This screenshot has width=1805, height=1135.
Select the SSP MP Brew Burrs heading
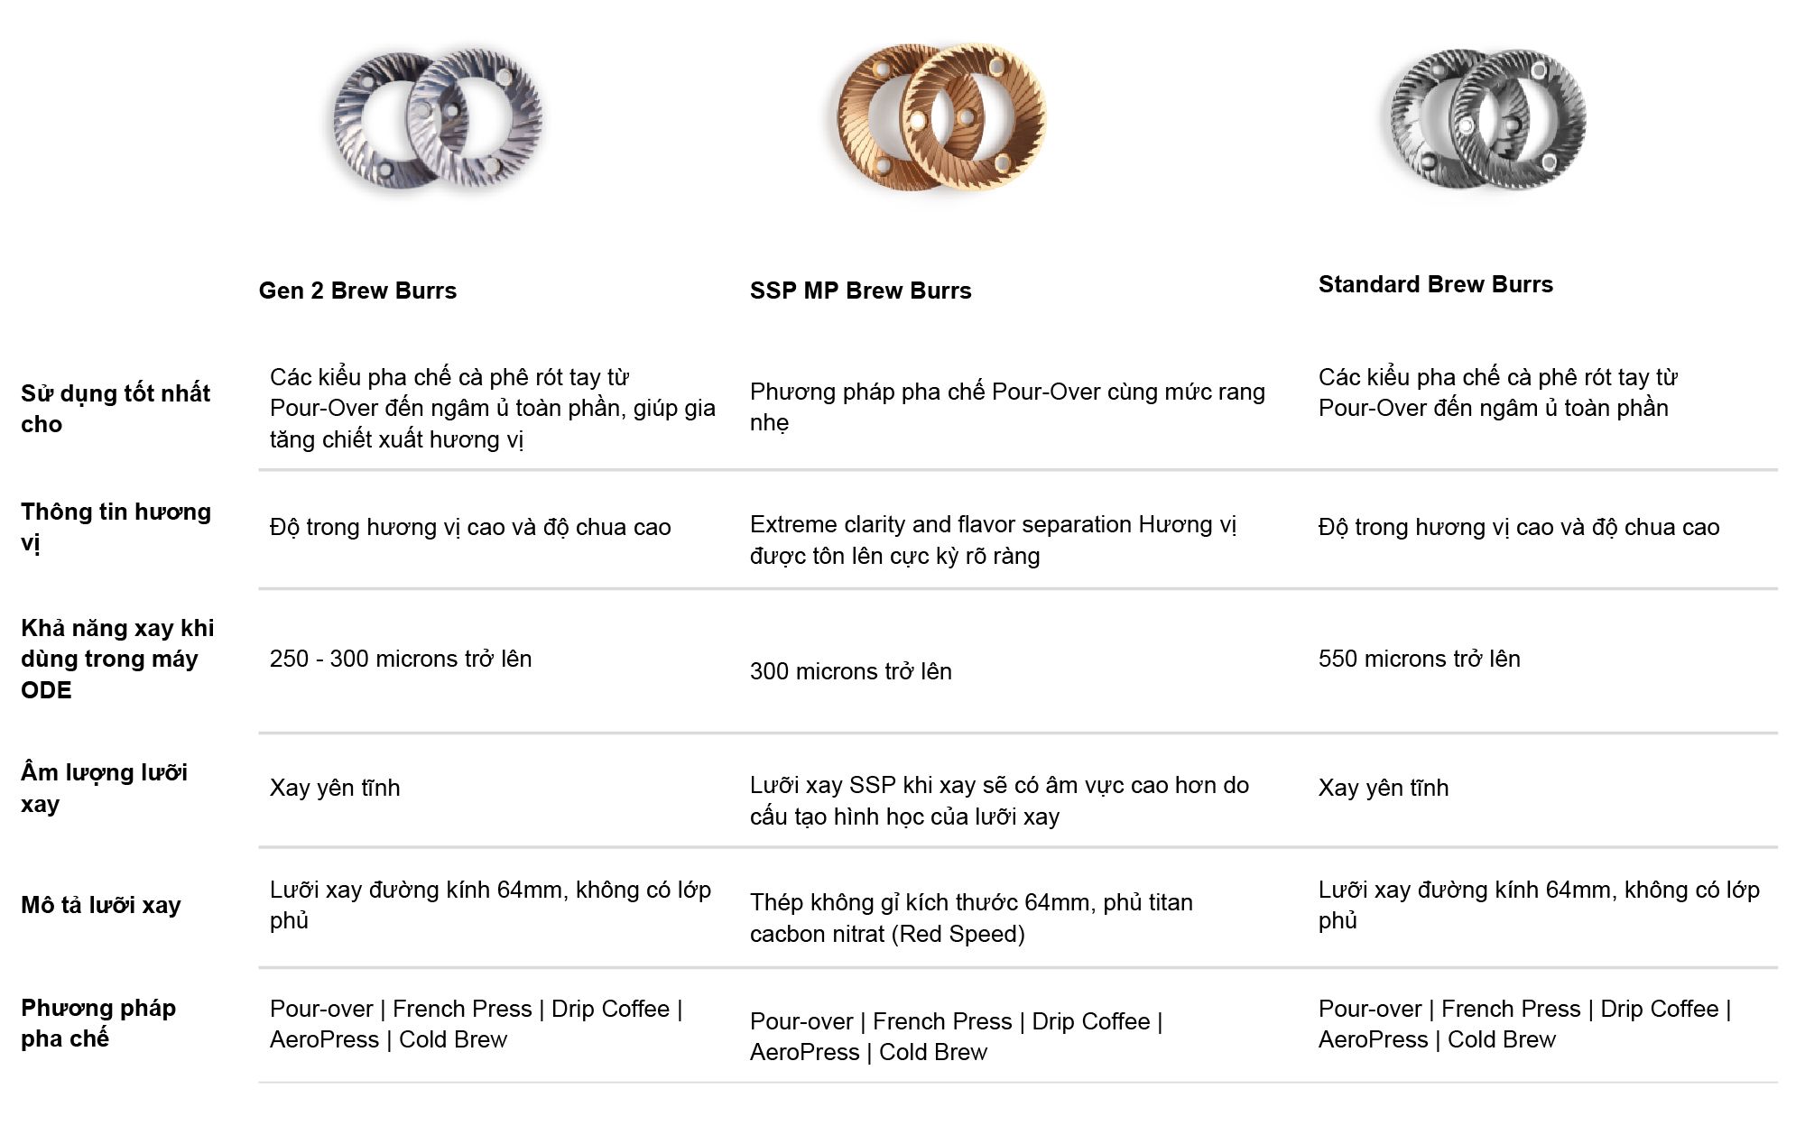[860, 291]
